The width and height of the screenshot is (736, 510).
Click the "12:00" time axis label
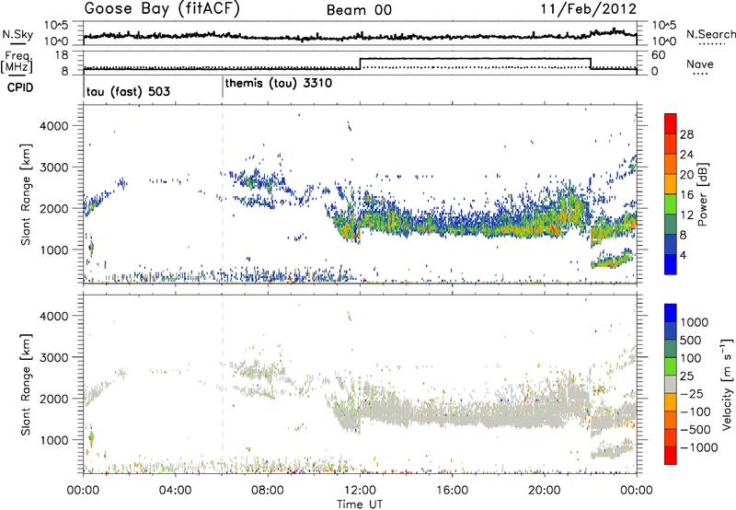(360, 491)
